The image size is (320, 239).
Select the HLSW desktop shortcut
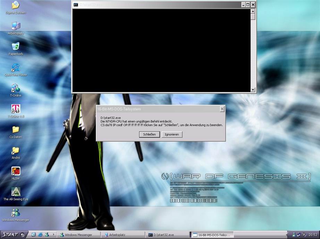click(16, 174)
